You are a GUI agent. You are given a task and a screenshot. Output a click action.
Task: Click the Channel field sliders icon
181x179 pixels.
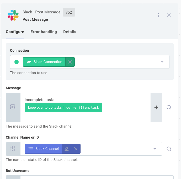pos(13,148)
